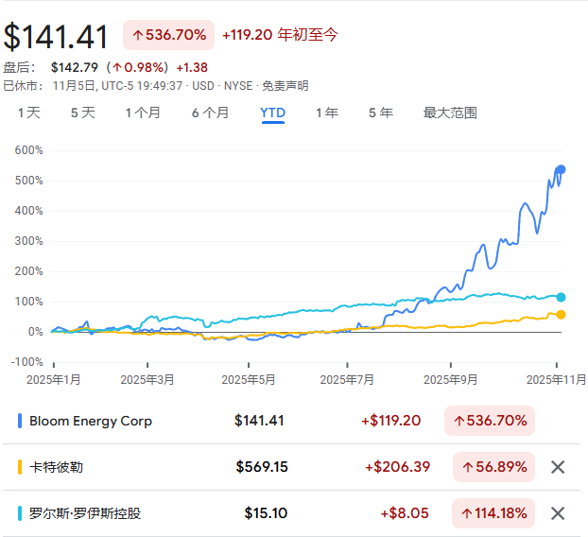
Task: Click the cyan 罗尔斯·罗伊斯 chart endpoint dot
Action: point(561,298)
